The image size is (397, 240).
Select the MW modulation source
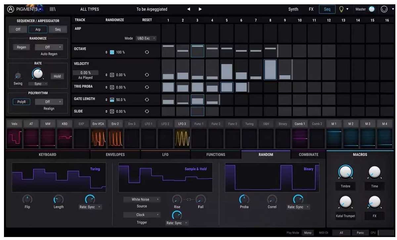(x=48, y=124)
